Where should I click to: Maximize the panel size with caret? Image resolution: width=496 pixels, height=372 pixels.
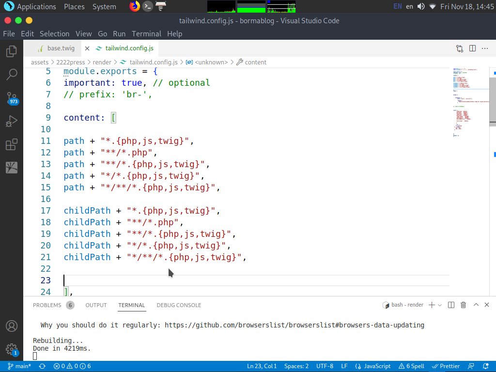pyautogui.click(x=476, y=305)
